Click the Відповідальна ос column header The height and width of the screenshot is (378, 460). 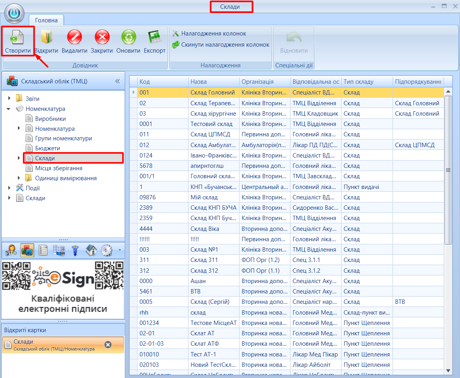click(316, 82)
